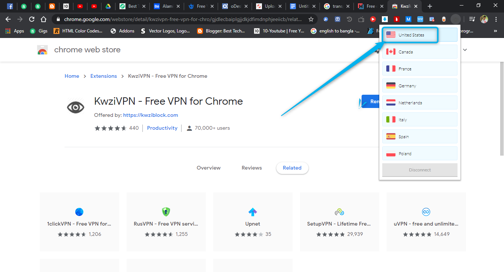Open the TFF extension icon

pos(420,19)
